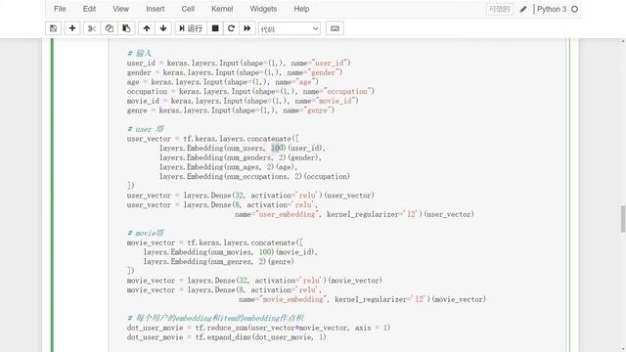Click layers.Embedding(num_occupations line
The width and height of the screenshot is (626, 352).
click(254, 176)
